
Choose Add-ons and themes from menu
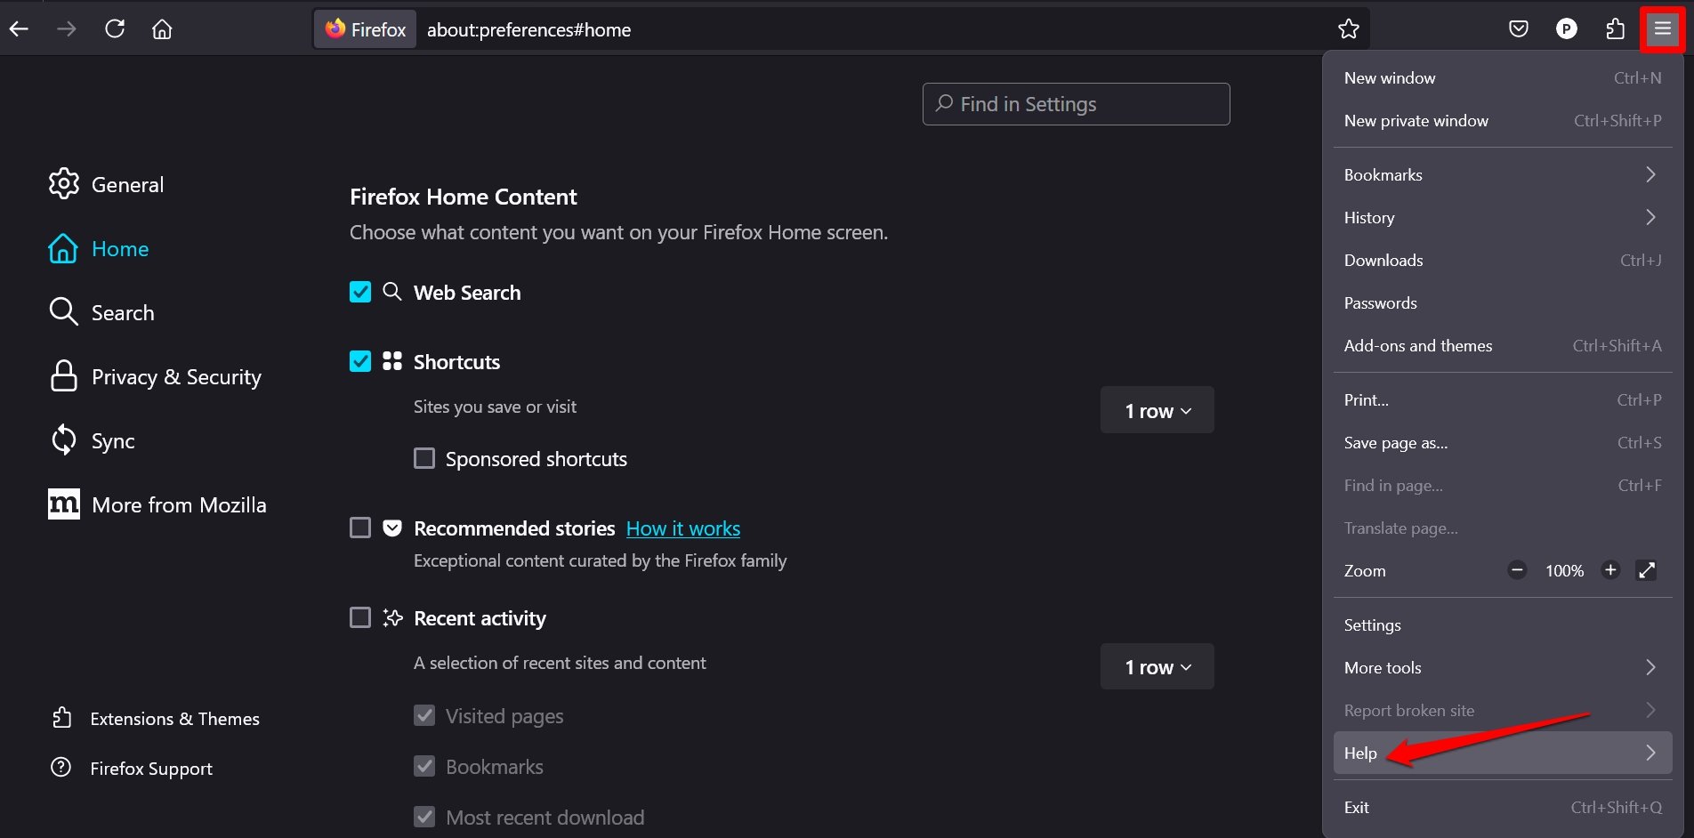[1417, 346]
